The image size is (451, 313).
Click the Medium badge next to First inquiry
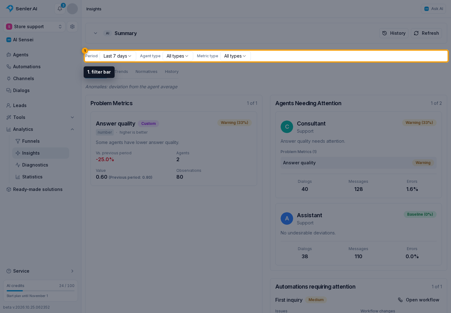316,300
